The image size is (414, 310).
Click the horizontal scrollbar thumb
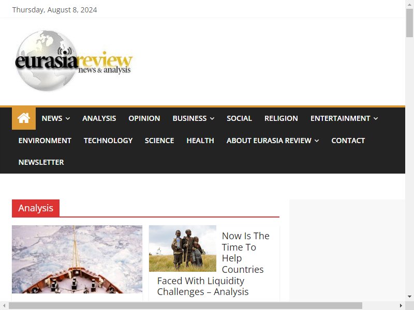pyautogui.click(x=185, y=306)
